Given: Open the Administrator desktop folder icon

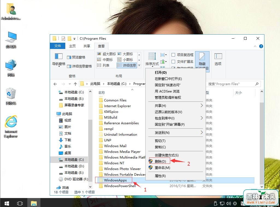Looking at the screenshot, I should (x=11, y=11).
